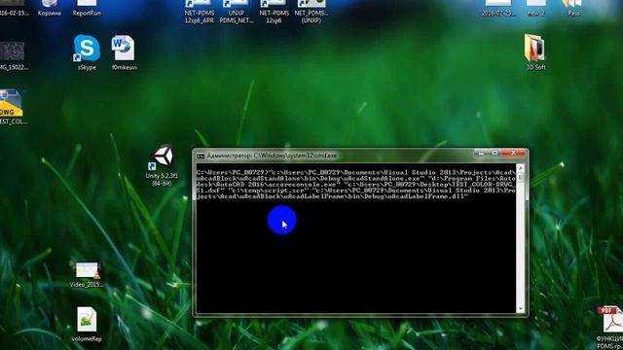Select the 2016-02-05 file near new 2
This screenshot has height=350, width=623.
tap(498, 8)
